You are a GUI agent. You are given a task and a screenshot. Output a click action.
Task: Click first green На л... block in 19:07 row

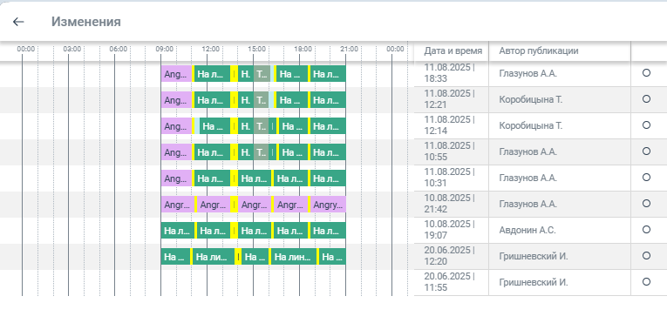177,231
